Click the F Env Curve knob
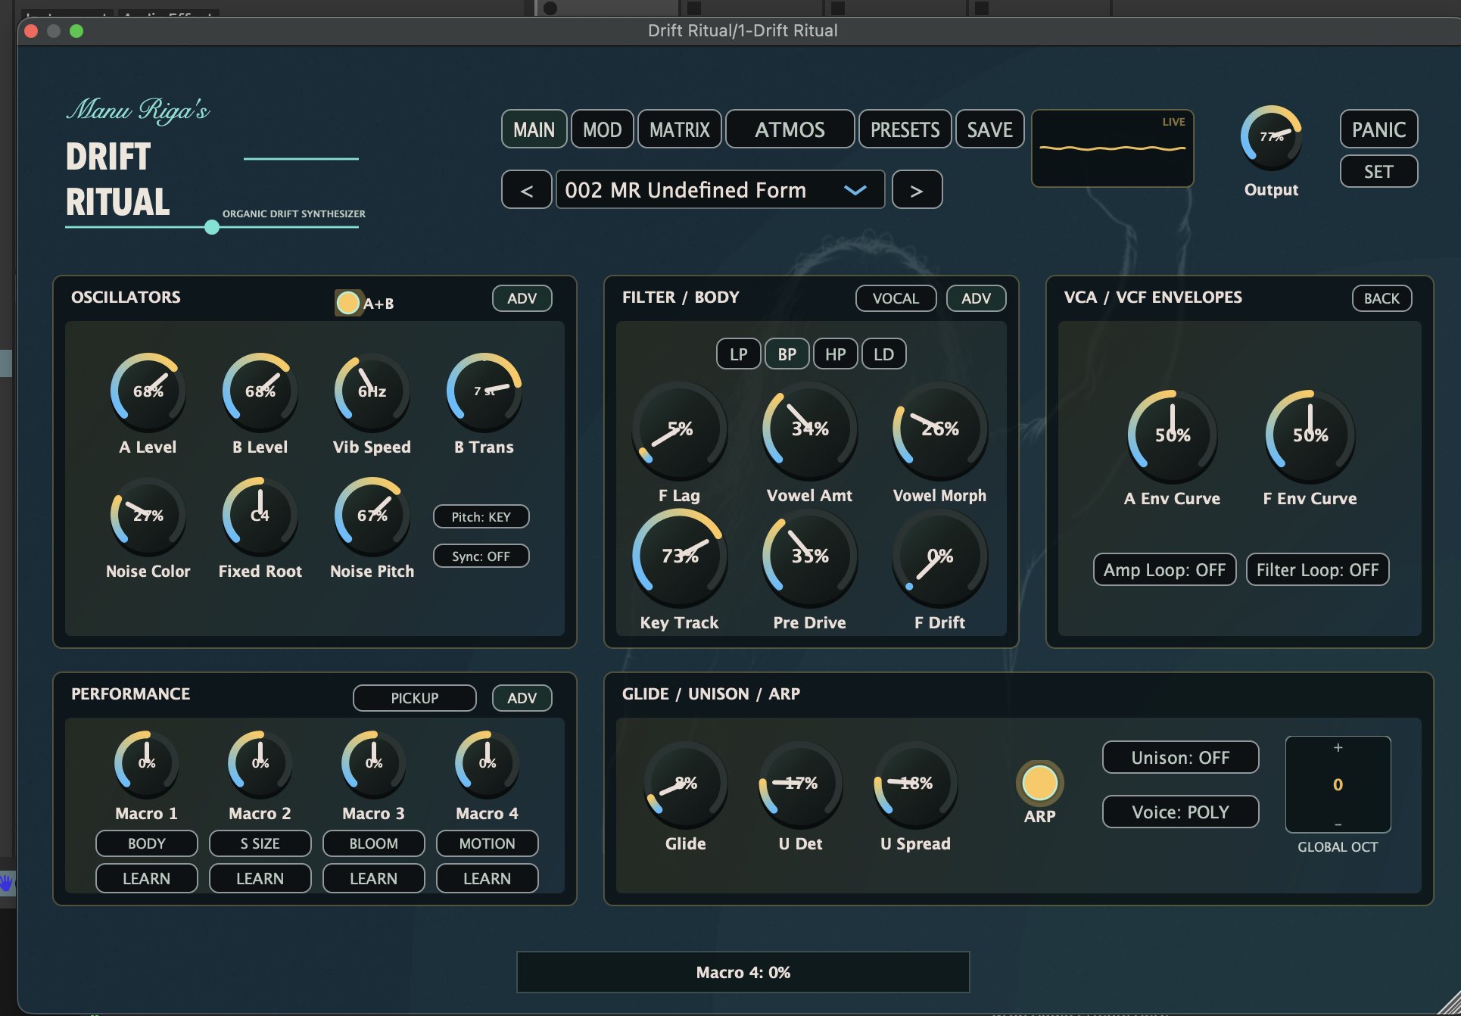The width and height of the screenshot is (1461, 1016). pos(1310,435)
